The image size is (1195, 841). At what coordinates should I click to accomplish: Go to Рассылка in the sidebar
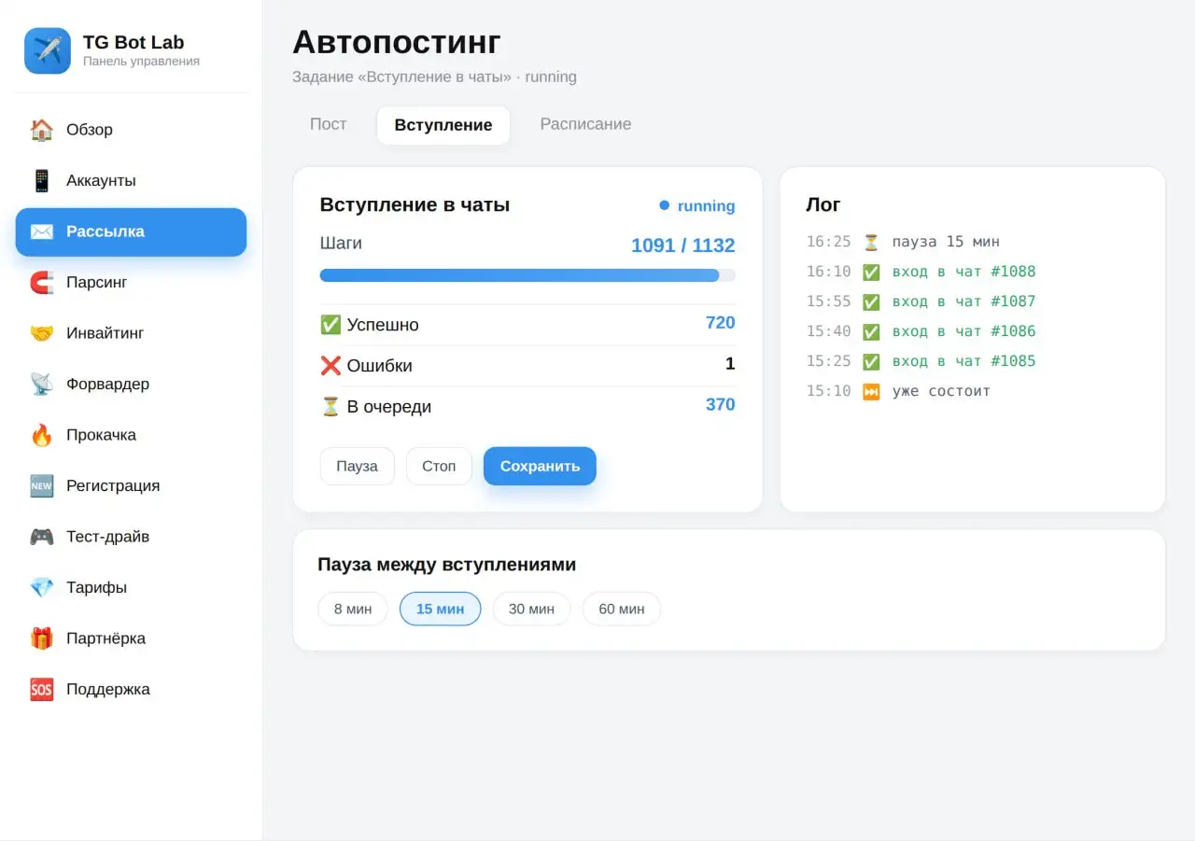[131, 231]
